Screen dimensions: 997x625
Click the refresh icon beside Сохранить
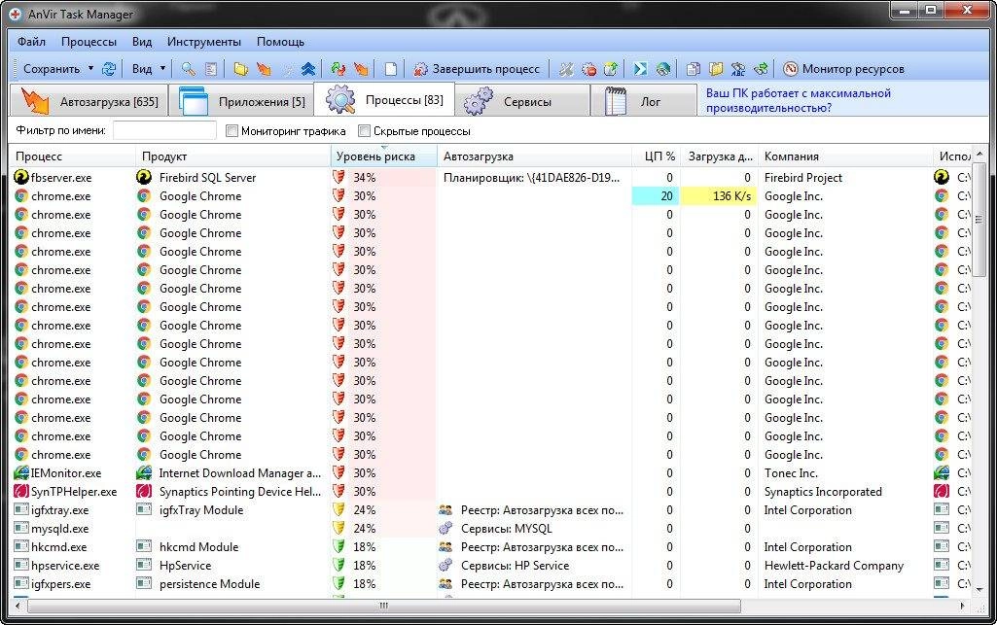click(x=109, y=69)
